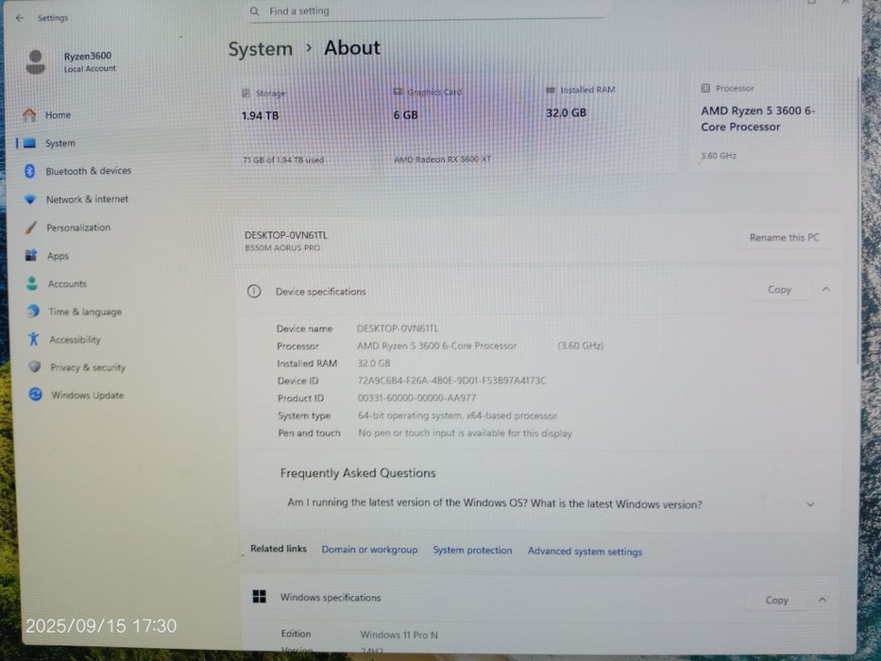
Task: Select the System monitor icon
Action: pyautogui.click(x=29, y=143)
